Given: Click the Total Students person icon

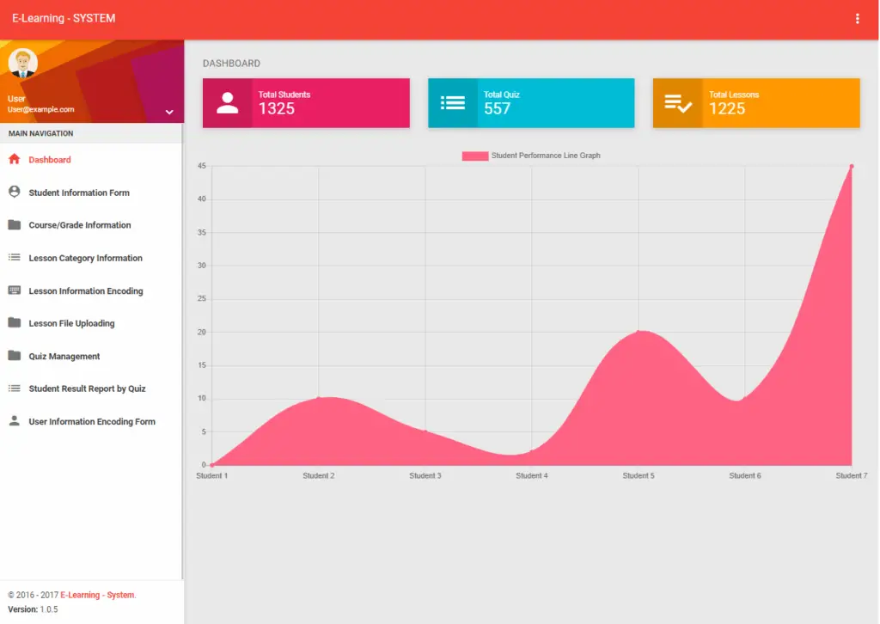Looking at the screenshot, I should (x=227, y=102).
